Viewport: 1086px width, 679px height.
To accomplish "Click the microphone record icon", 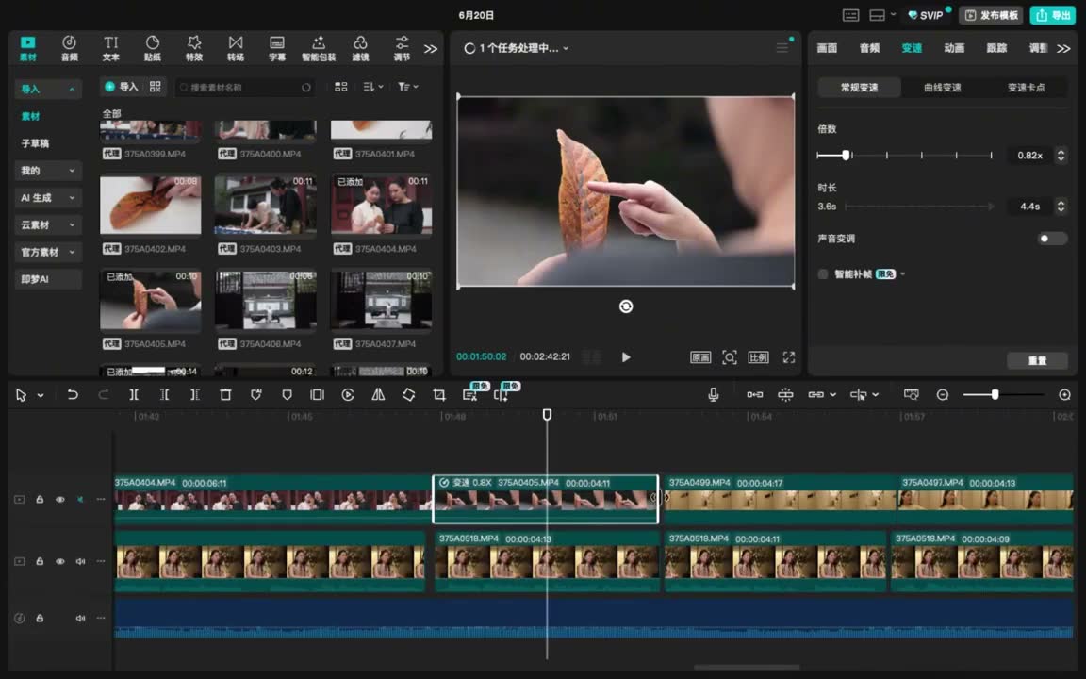I will pos(713,394).
